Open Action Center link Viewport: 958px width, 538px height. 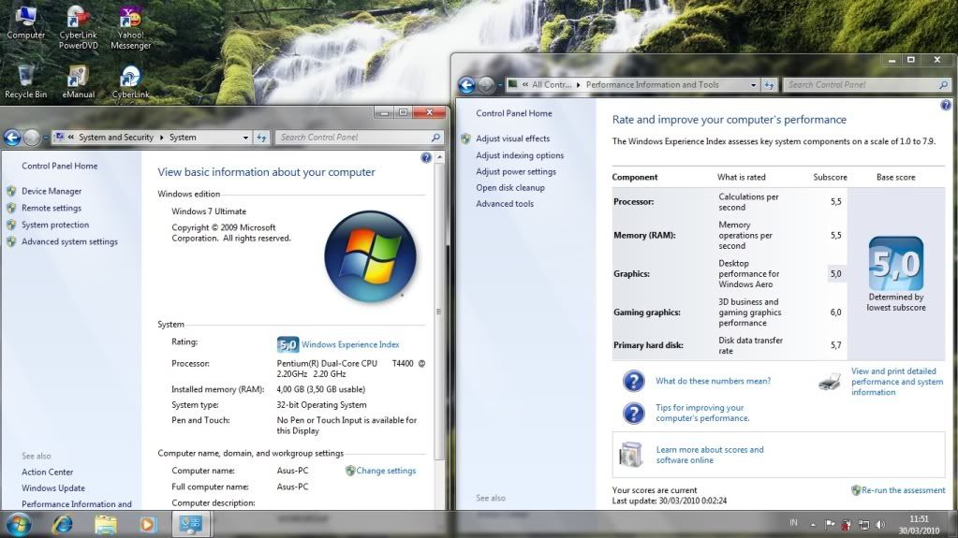[x=47, y=473]
